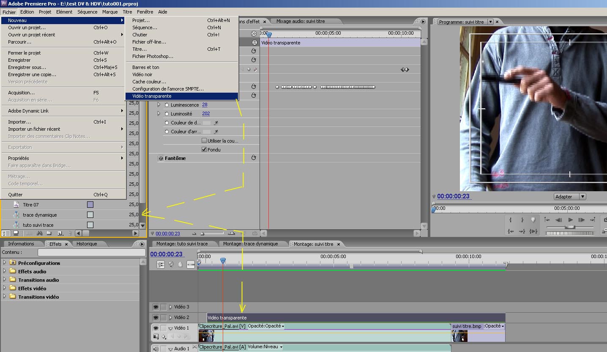607x352 pixels.
Task: Click Program monitor timecode 00:00:00:23
Action: point(453,196)
